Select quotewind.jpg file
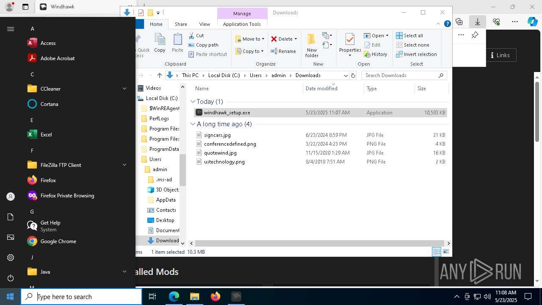The width and height of the screenshot is (542, 305). coord(320,153)
